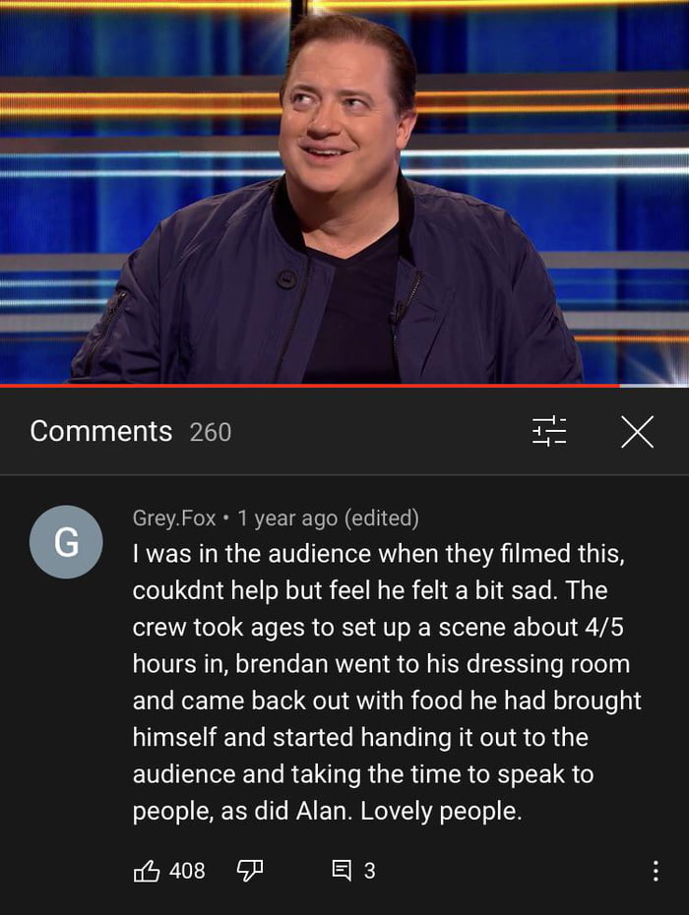Viewport: 689px width, 915px height.
Task: Open replies via the speech-bubble icon
Action: (343, 871)
